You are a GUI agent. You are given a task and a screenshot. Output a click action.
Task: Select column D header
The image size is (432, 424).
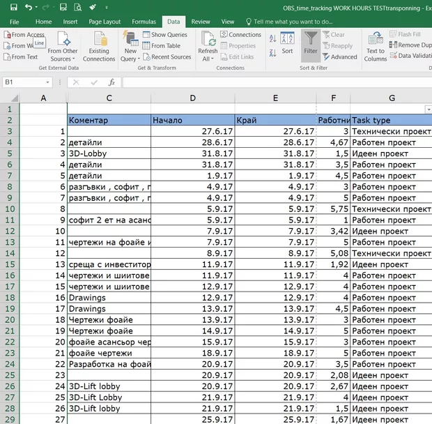tap(192, 98)
